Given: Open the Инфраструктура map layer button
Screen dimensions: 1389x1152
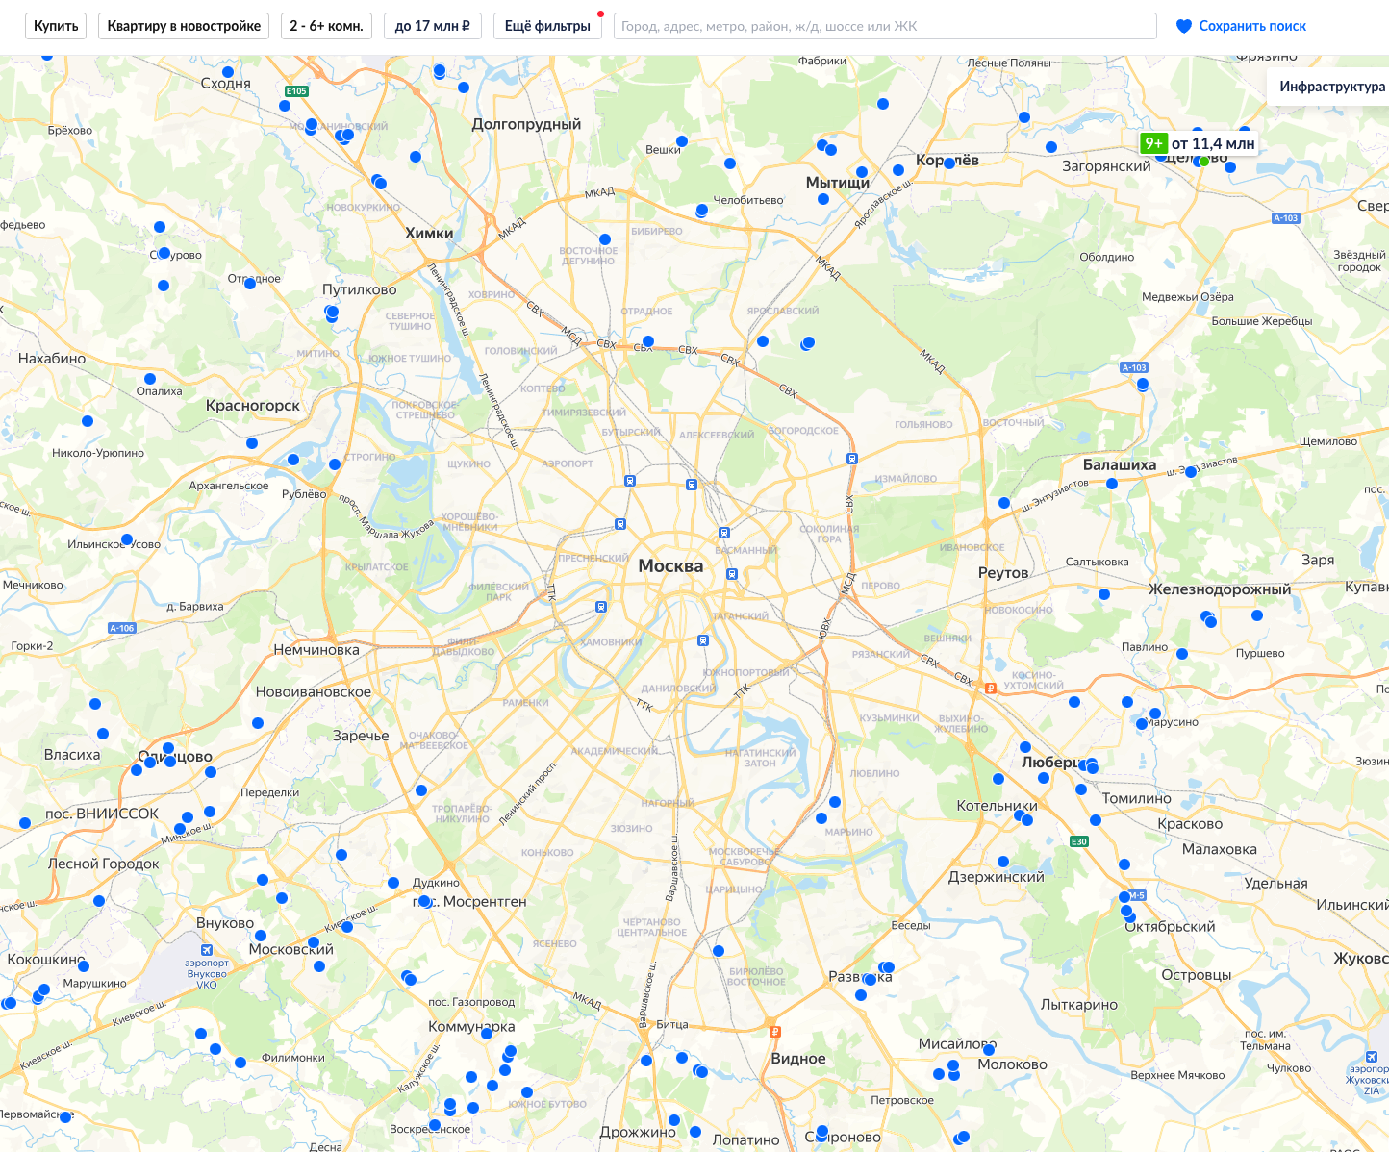Looking at the screenshot, I should 1332,86.
